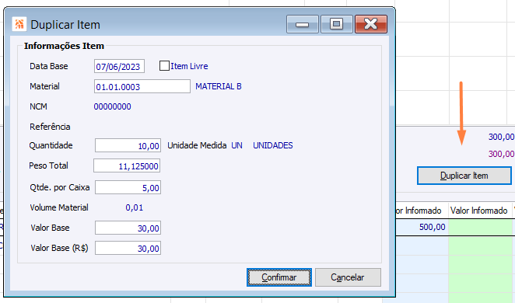Click the MATERIAL B description text
This screenshot has width=515, height=303.
pos(219,86)
